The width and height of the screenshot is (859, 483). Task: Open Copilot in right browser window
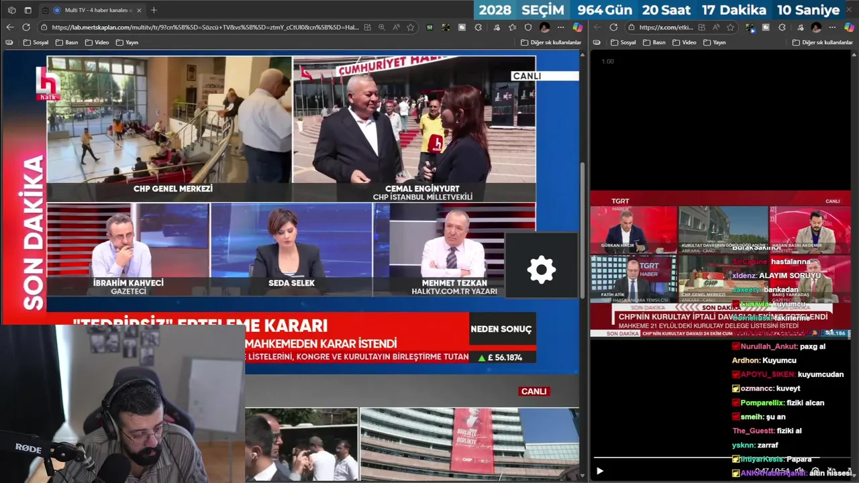[848, 28]
